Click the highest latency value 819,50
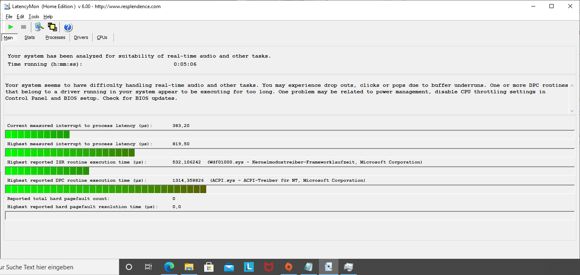580x275 pixels. (181, 144)
